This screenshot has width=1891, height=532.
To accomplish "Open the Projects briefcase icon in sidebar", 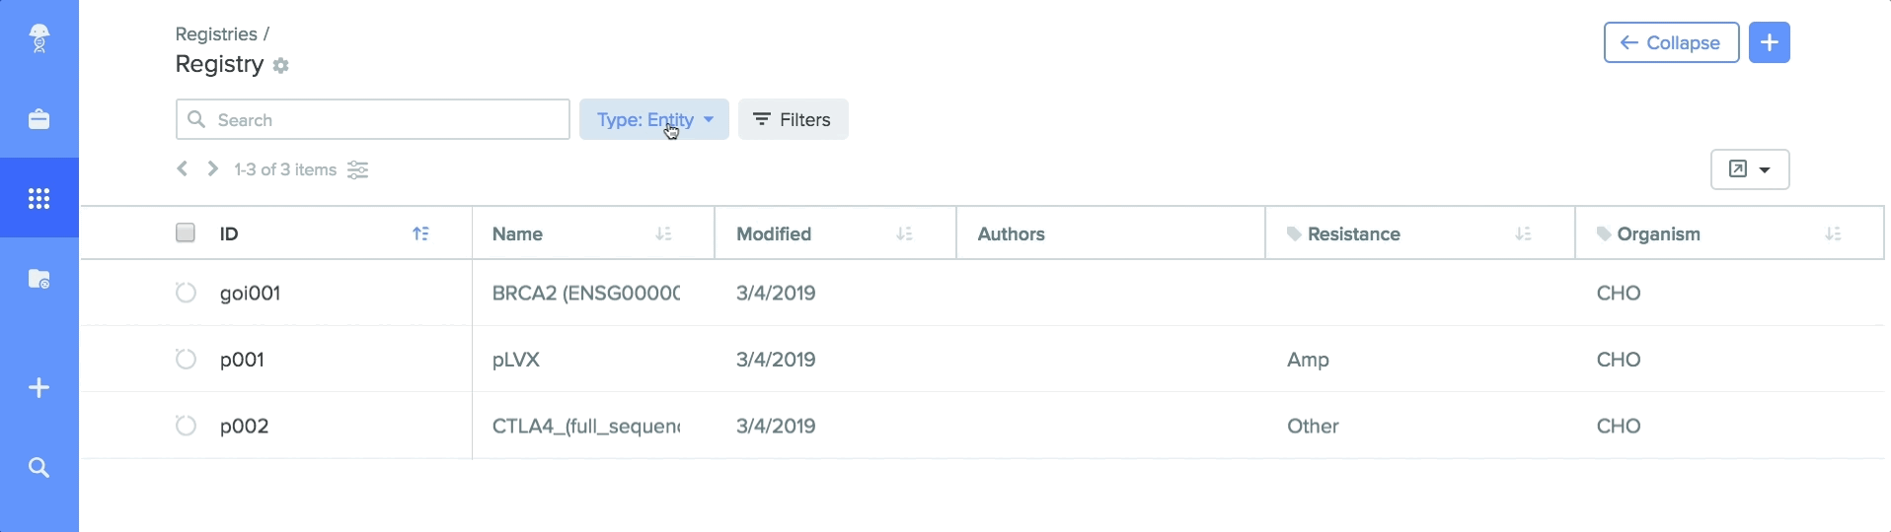I will point(38,119).
